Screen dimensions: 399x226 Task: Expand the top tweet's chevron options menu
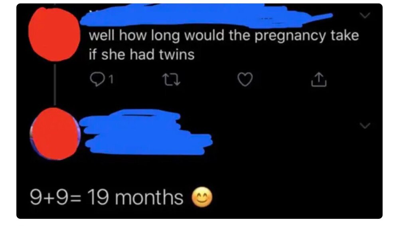(x=365, y=16)
